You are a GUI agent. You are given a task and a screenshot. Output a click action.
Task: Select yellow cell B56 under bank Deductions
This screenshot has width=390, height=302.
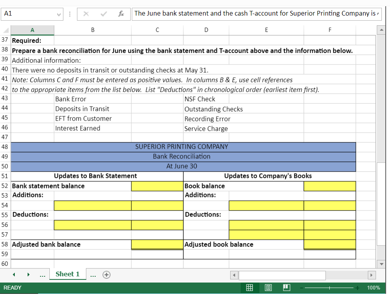[x=93, y=225]
